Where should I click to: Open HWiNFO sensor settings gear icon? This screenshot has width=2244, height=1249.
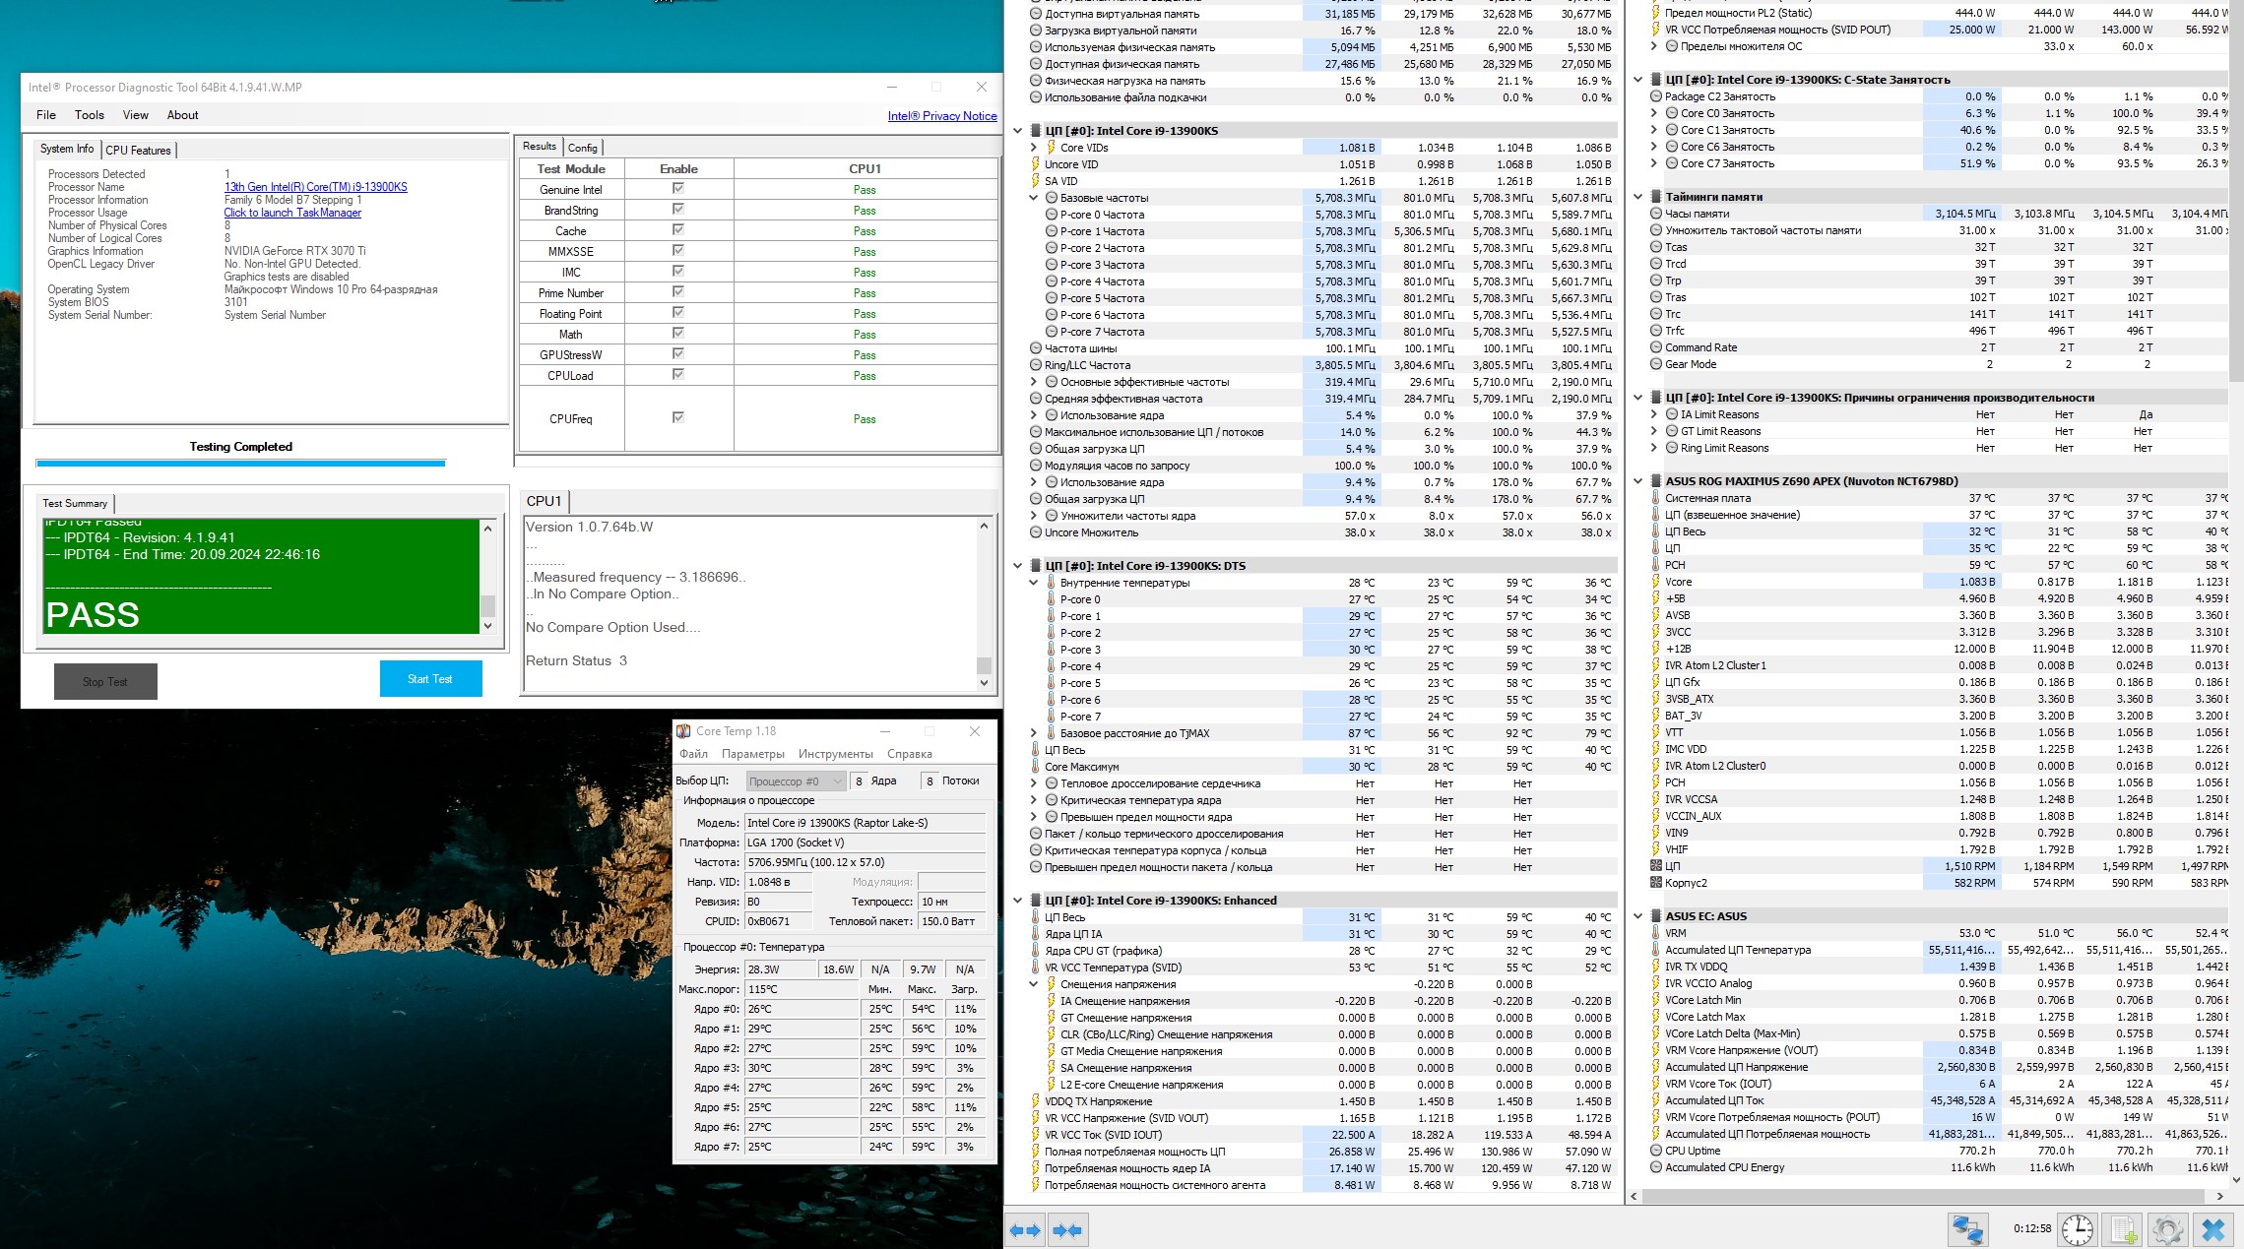[x=2167, y=1229]
